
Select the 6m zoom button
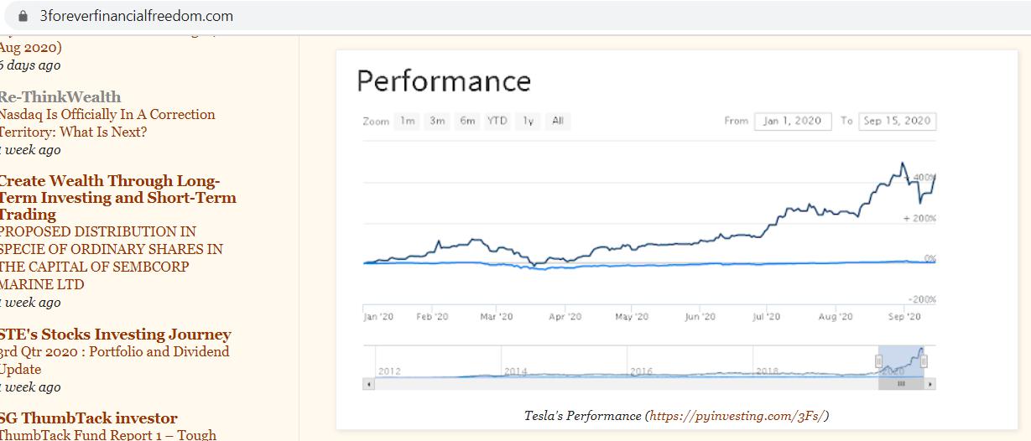tap(467, 122)
